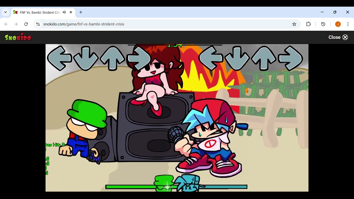Viewport: 354px width, 199px height.
Task: Open the Chrome profile avatar
Action: pyautogui.click(x=338, y=24)
